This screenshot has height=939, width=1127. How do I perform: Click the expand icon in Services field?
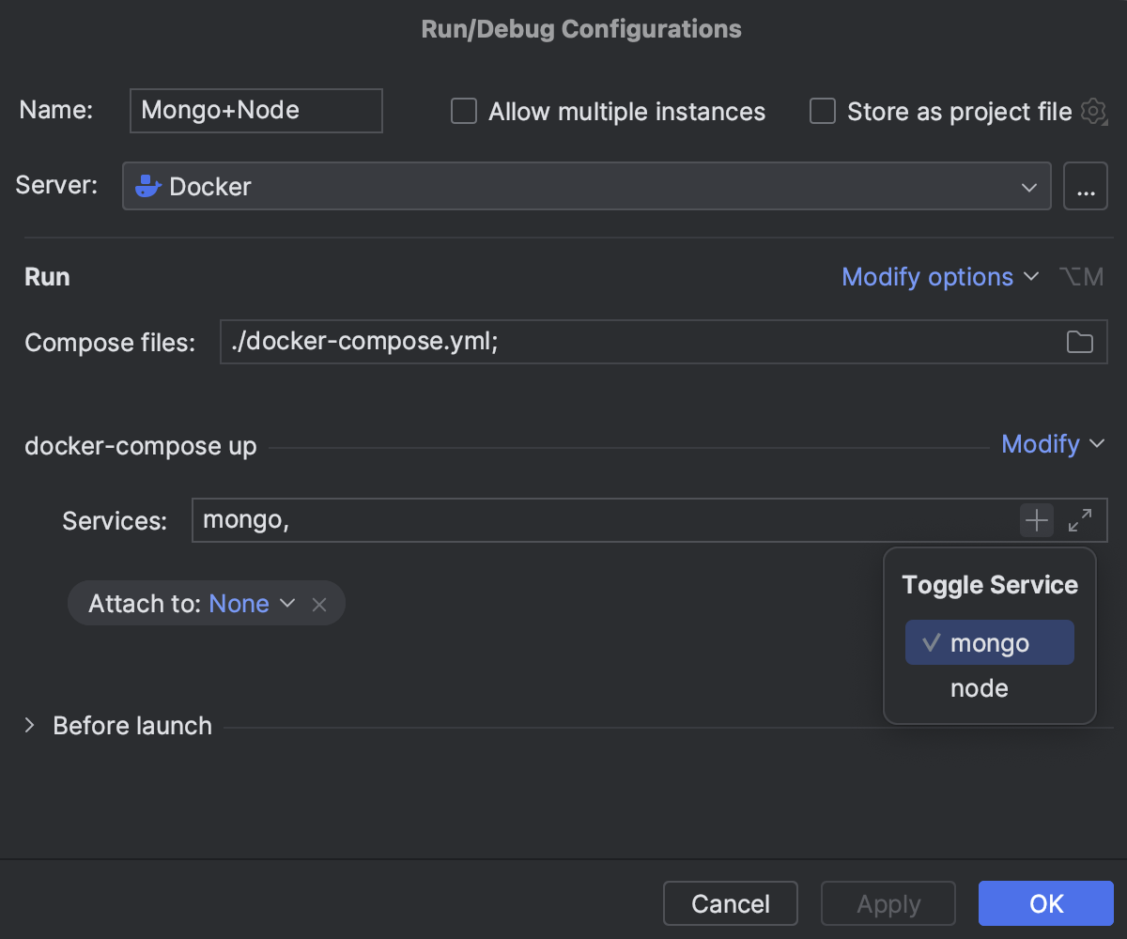click(x=1080, y=520)
